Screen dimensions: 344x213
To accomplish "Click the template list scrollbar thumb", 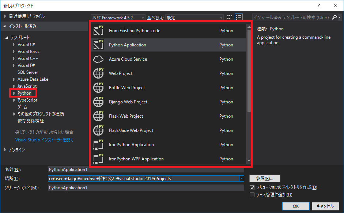I will click(249, 71).
